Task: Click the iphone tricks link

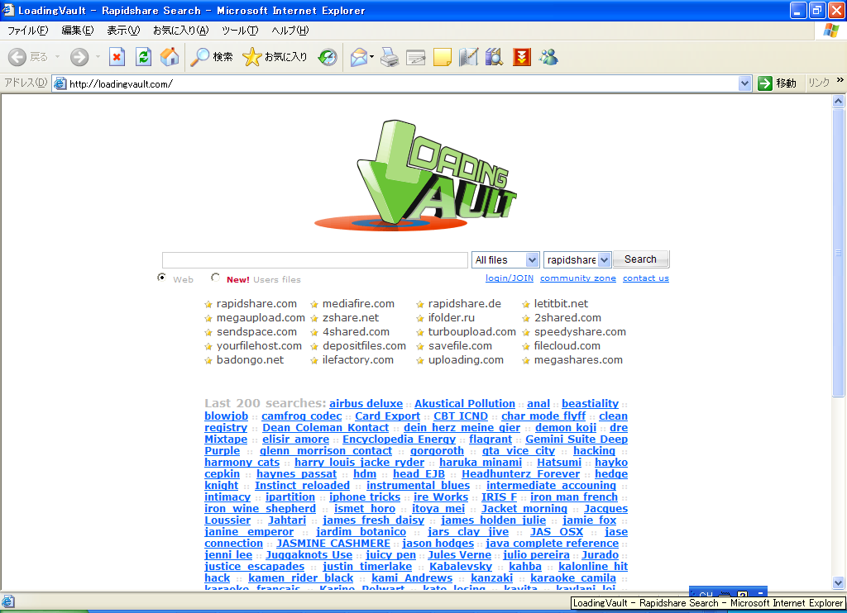Action: click(x=365, y=497)
